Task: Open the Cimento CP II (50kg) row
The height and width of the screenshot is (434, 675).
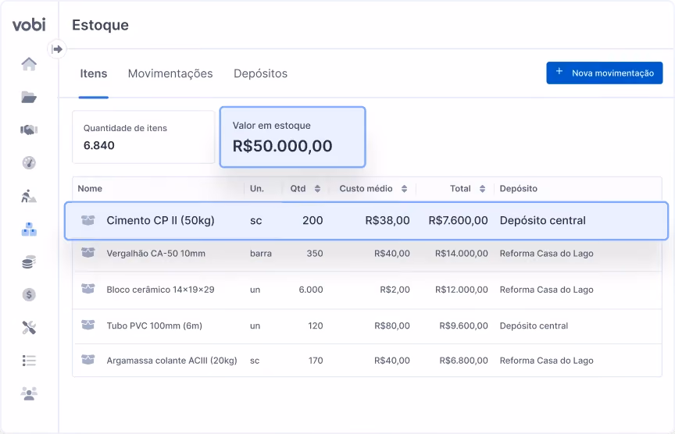Action: [x=366, y=221]
